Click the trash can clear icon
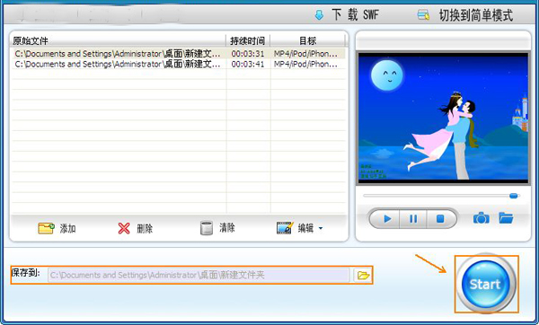The height and width of the screenshot is (325, 539). click(x=207, y=228)
